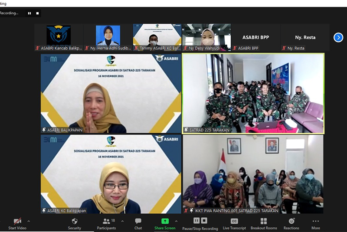Click muted mic icon beside Ny Desy Wahyudi
The image size is (347, 232).
pyautogui.click(x=185, y=48)
